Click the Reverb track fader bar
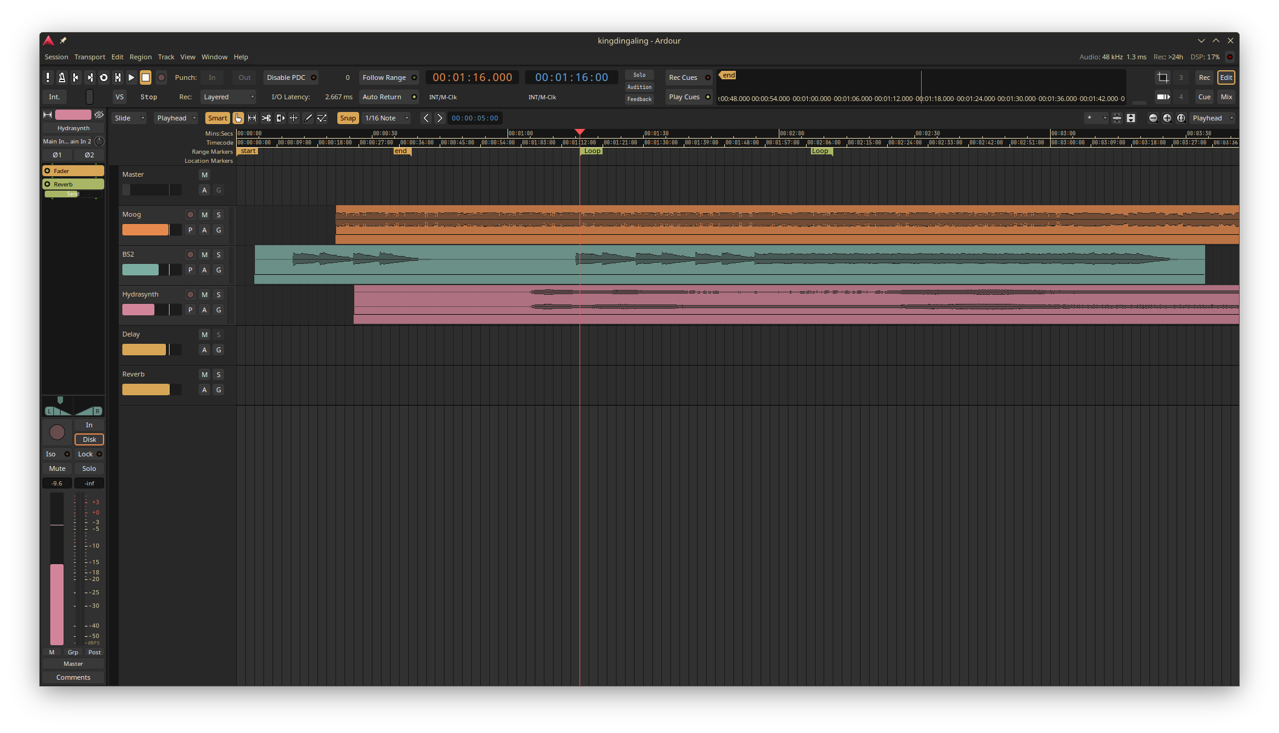 [x=151, y=390]
